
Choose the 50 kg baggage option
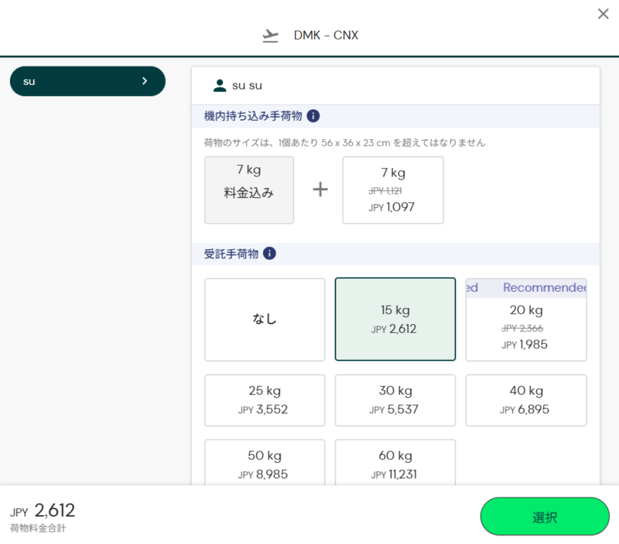(x=265, y=463)
